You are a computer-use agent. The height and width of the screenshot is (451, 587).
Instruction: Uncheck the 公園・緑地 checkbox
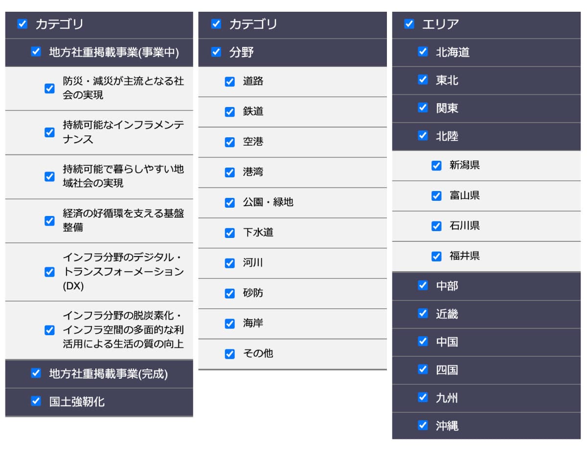pos(230,203)
